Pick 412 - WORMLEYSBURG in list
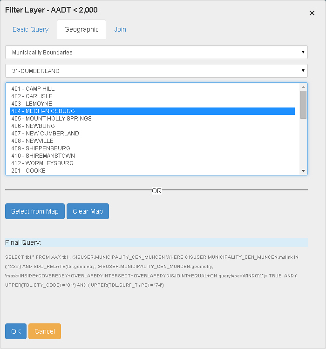This screenshot has width=326, height=349. click(42, 163)
